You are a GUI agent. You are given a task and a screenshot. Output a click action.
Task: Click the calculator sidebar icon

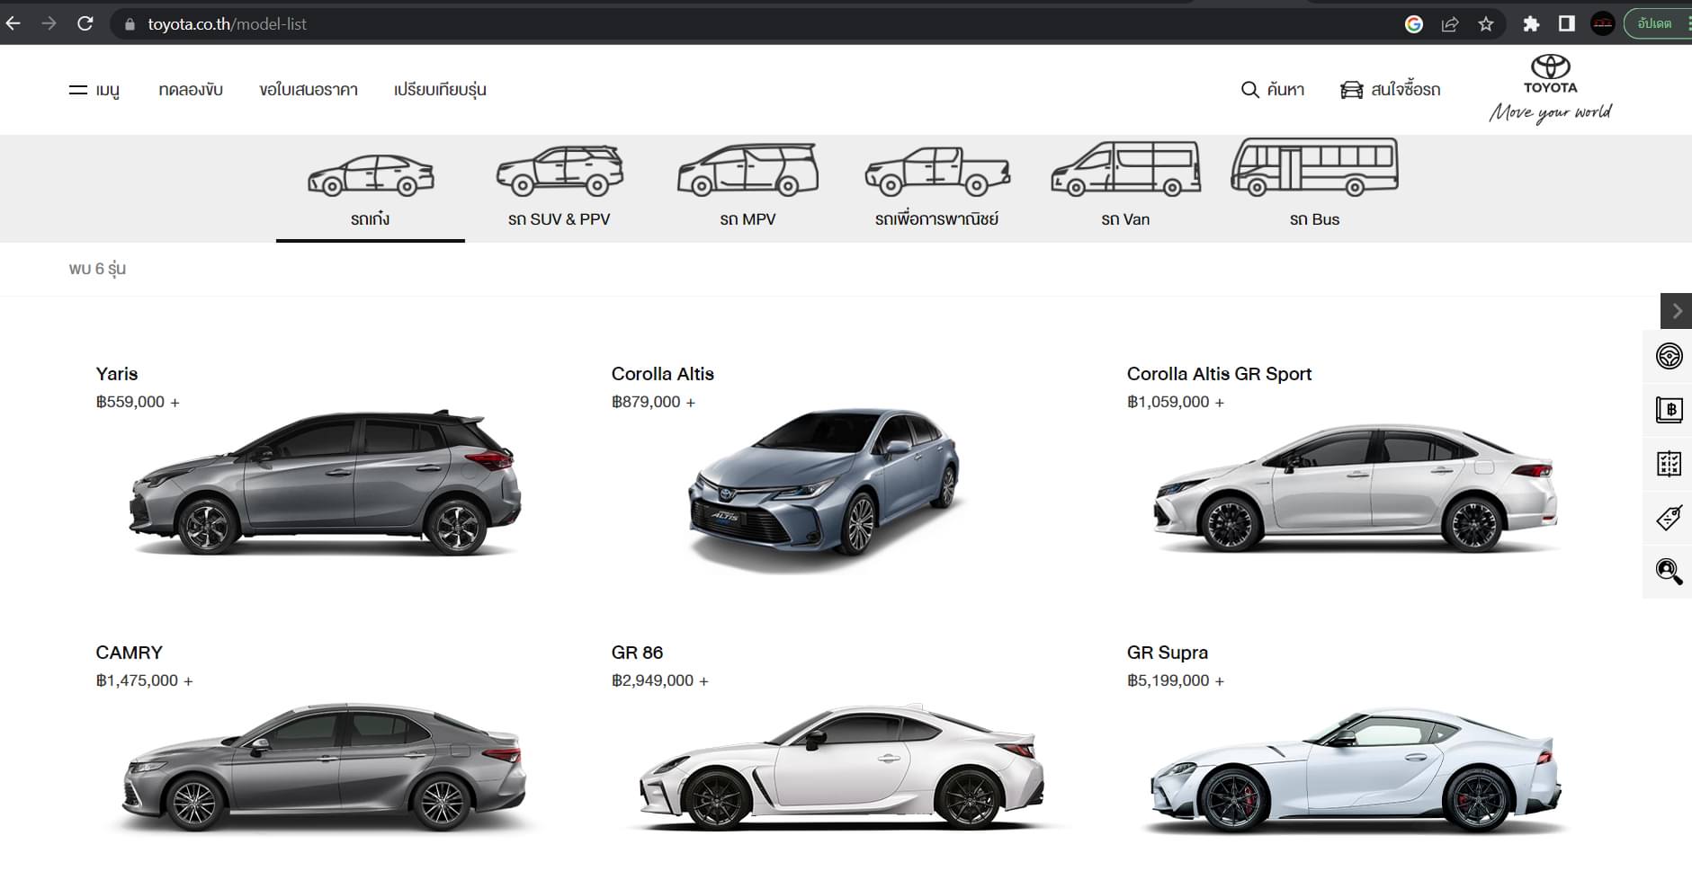(1670, 464)
